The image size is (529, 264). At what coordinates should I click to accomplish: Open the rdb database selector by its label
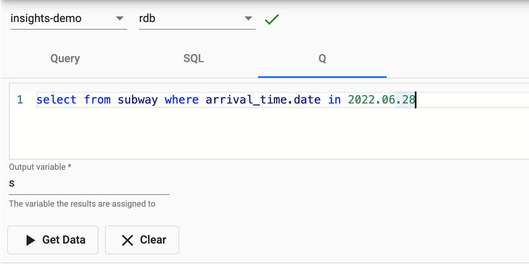147,18
